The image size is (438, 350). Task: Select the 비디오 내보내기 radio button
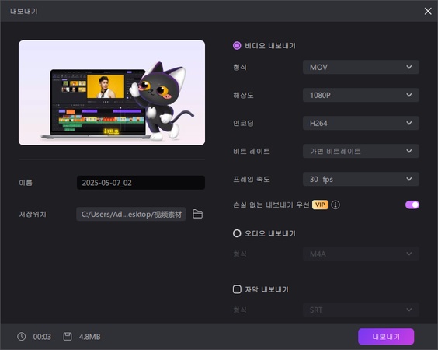pyautogui.click(x=237, y=46)
